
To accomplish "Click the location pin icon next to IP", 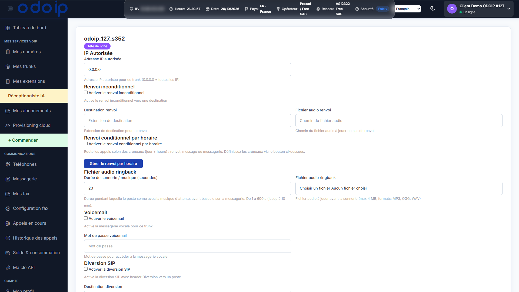I will [x=131, y=9].
